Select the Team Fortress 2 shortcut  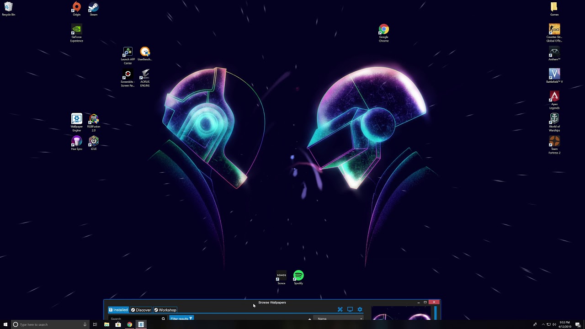pyautogui.click(x=554, y=145)
